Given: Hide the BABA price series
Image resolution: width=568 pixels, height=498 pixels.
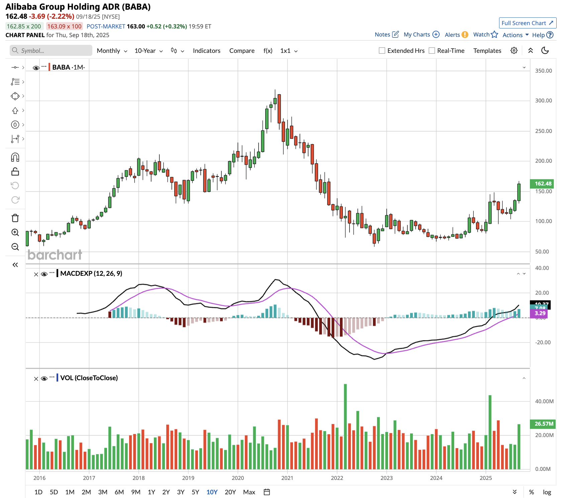Looking at the screenshot, I should tap(36, 68).
